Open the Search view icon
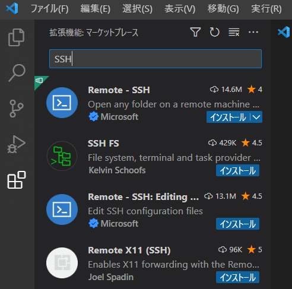The image size is (292, 289). tap(17, 72)
